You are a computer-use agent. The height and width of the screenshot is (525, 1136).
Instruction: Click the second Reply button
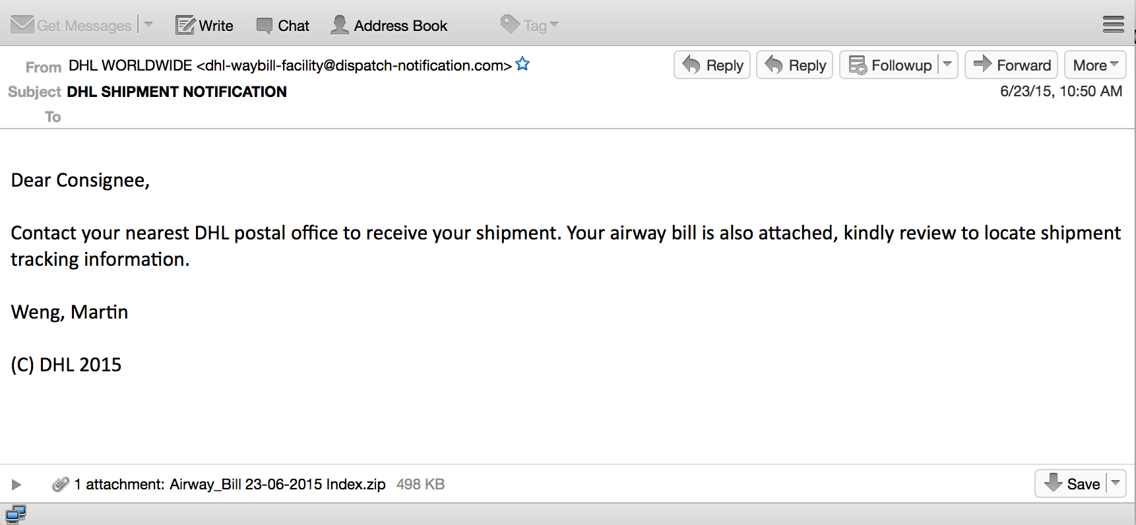tap(794, 65)
